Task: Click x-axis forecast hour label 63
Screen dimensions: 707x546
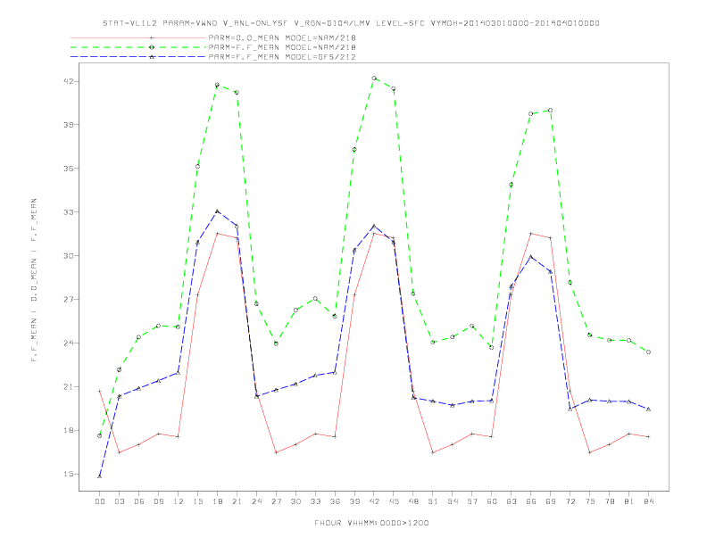Action: click(x=512, y=501)
